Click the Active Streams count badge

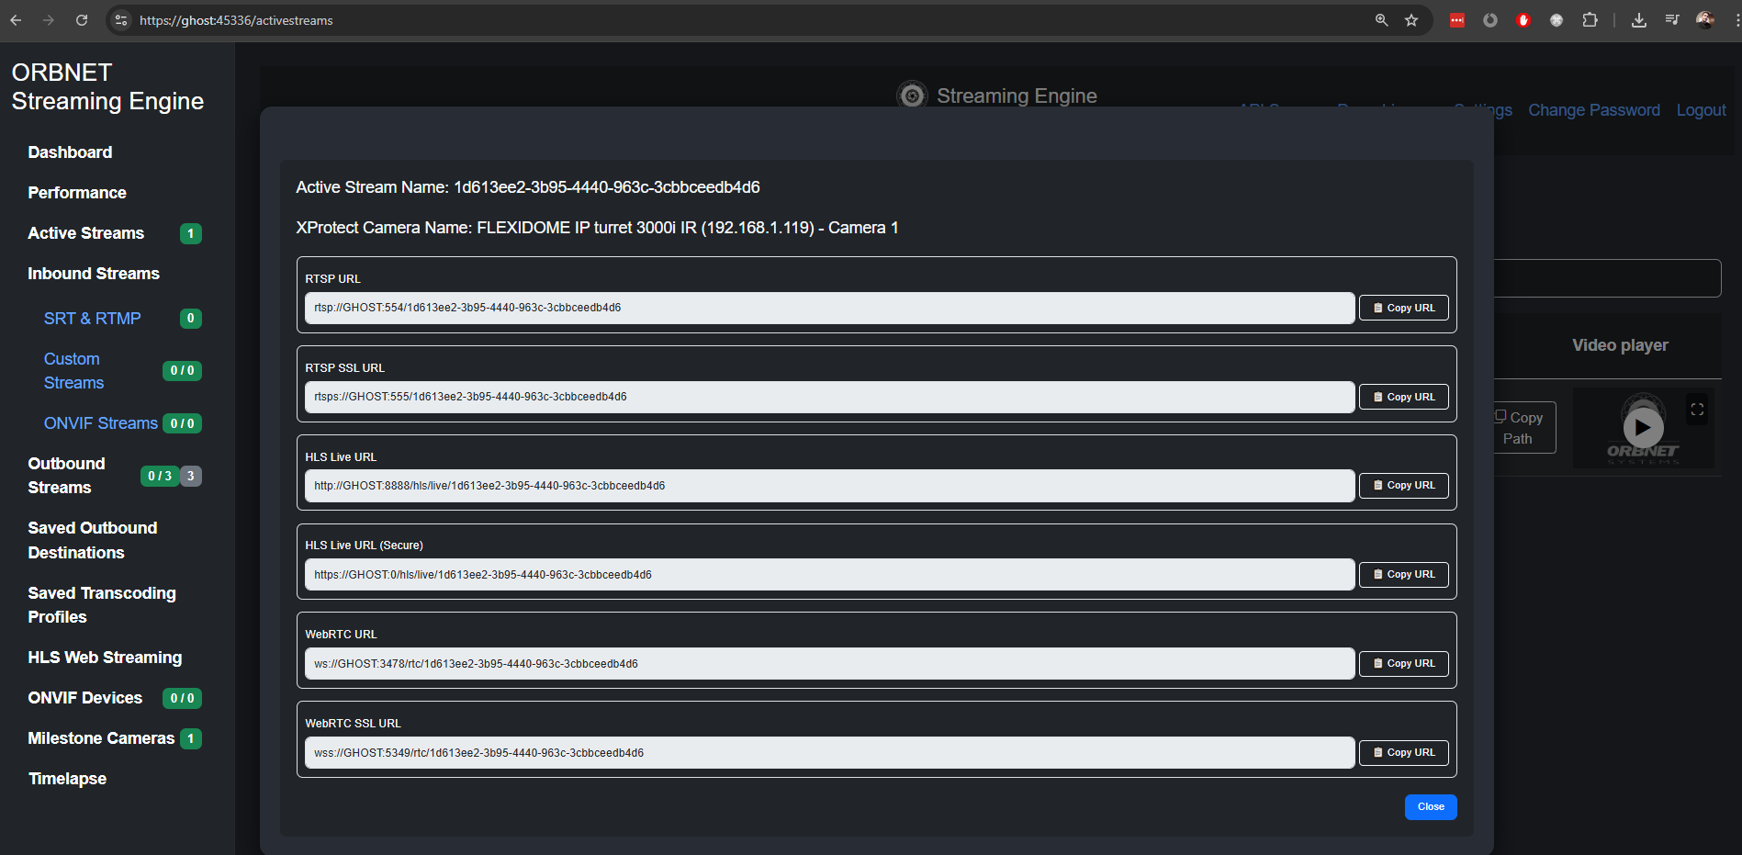tap(190, 233)
